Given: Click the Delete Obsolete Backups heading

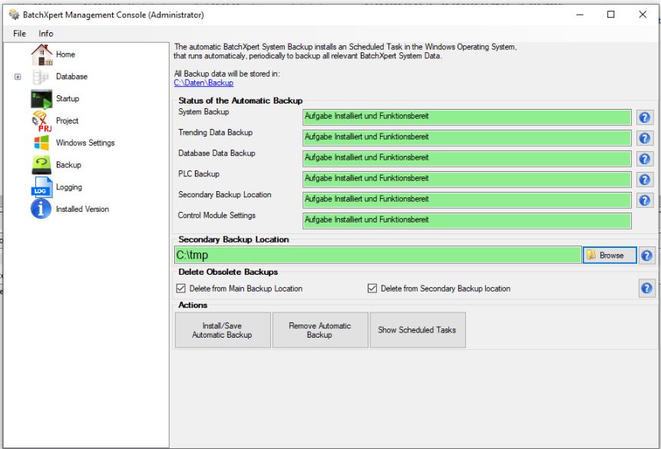Looking at the screenshot, I should point(228,272).
